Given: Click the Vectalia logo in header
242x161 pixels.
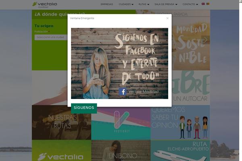Looking at the screenshot, I should 45,5.
